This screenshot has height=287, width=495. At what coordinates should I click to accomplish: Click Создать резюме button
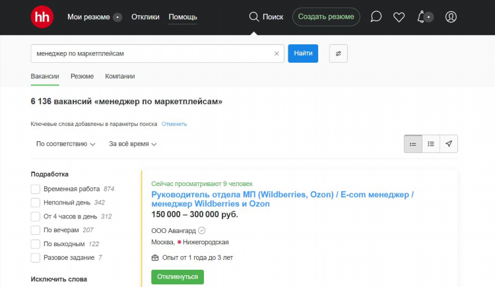(326, 16)
